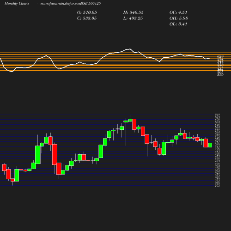Click the open price "O: 510.05"

click(87, 12)
